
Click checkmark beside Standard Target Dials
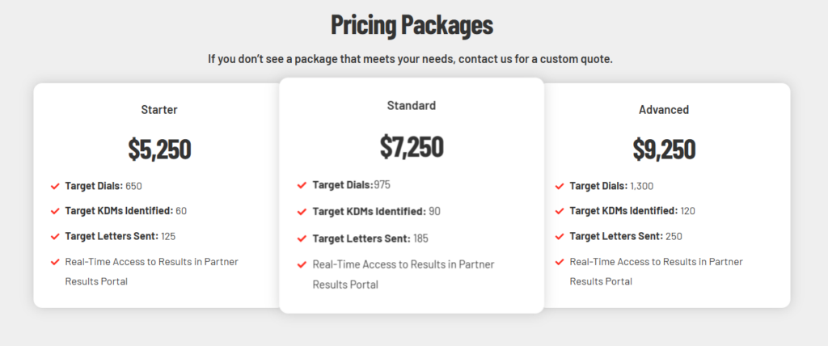click(x=302, y=185)
